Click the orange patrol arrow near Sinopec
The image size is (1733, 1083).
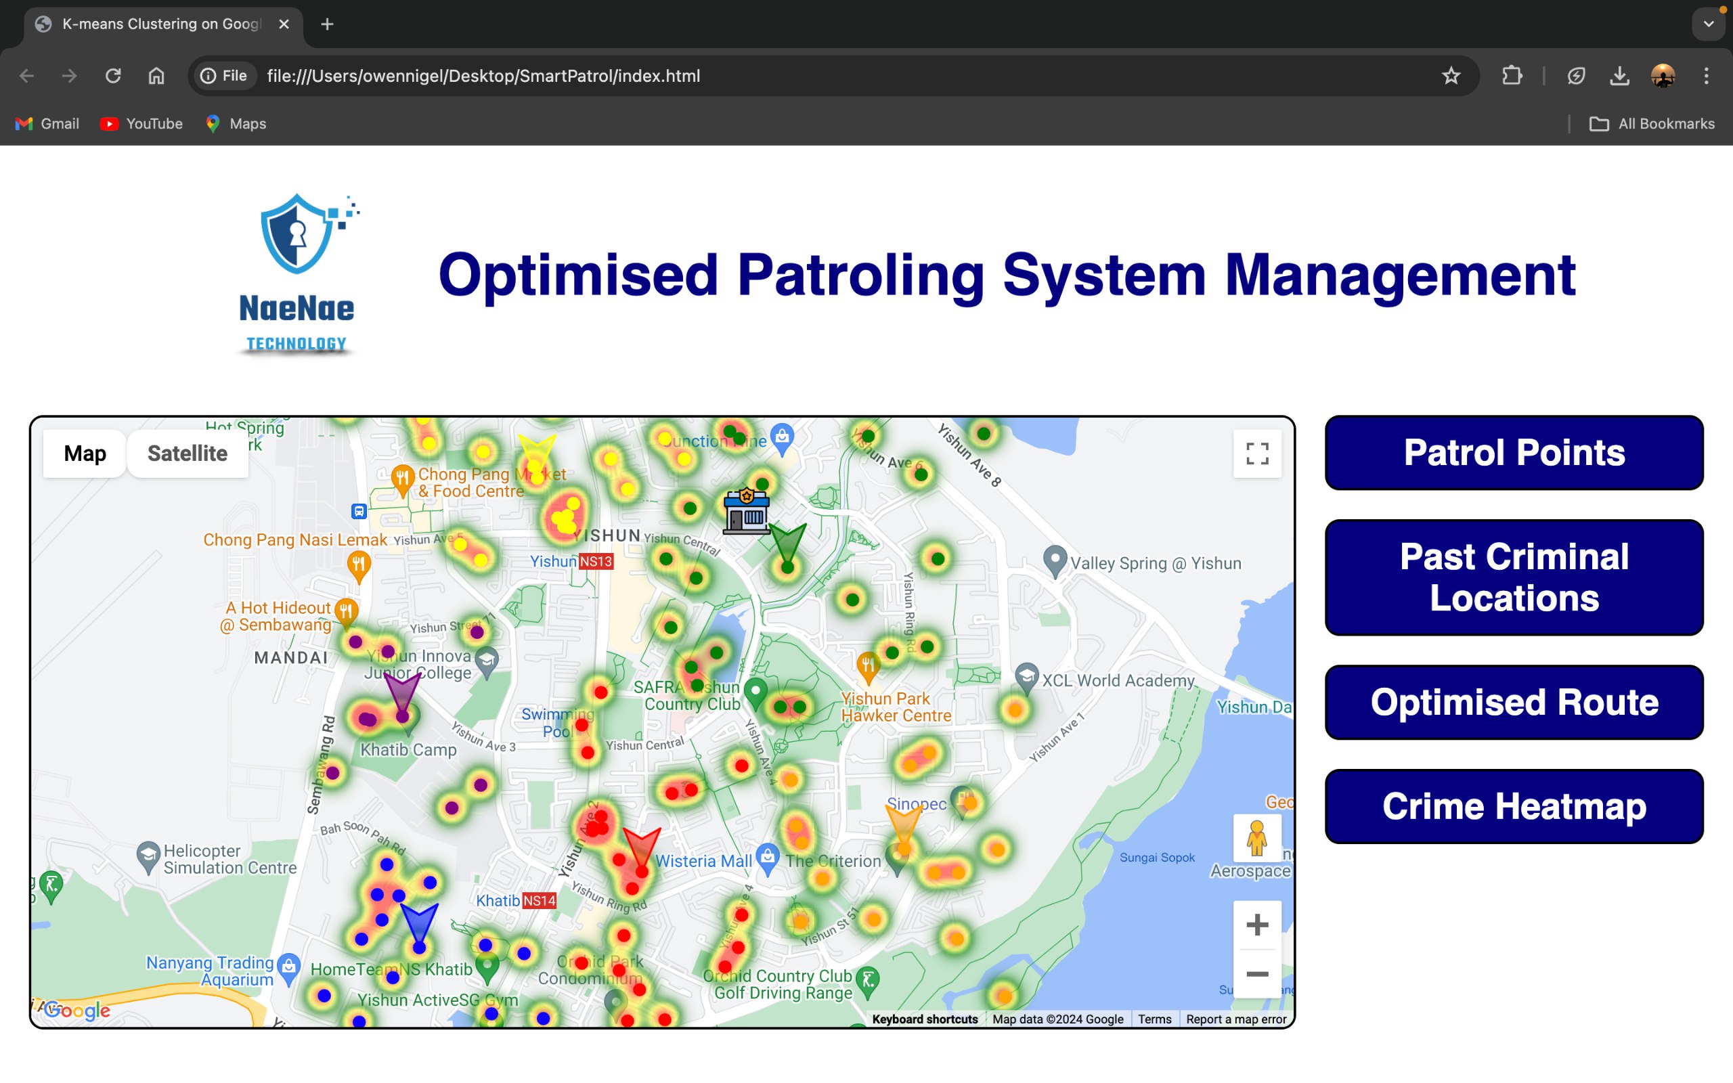pyautogui.click(x=903, y=825)
